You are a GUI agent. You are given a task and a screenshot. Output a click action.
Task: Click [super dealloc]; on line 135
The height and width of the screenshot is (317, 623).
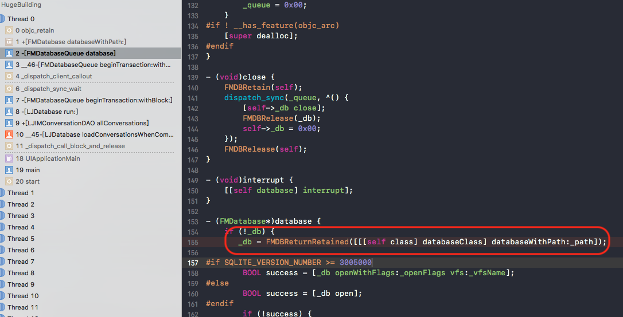point(261,35)
